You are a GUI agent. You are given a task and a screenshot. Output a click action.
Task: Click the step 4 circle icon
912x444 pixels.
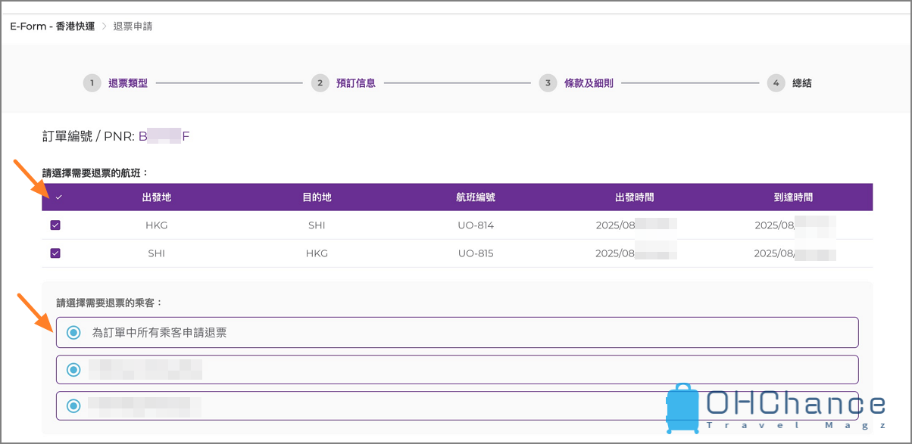click(x=776, y=83)
